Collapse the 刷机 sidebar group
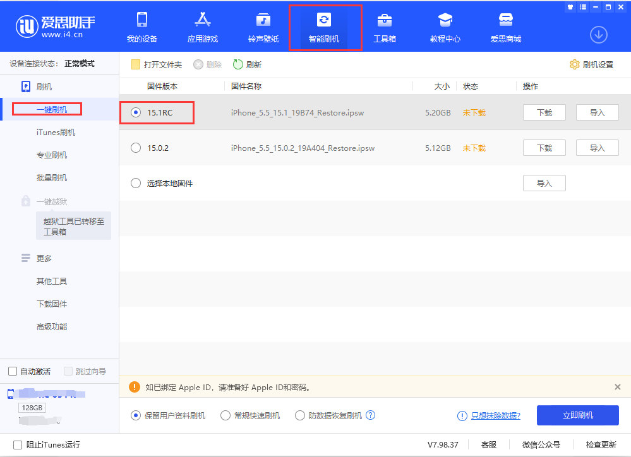This screenshot has width=631, height=457. pos(44,86)
